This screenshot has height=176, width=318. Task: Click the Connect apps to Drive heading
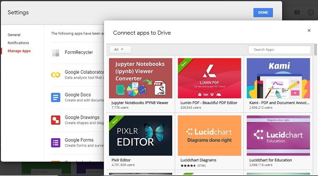click(142, 33)
